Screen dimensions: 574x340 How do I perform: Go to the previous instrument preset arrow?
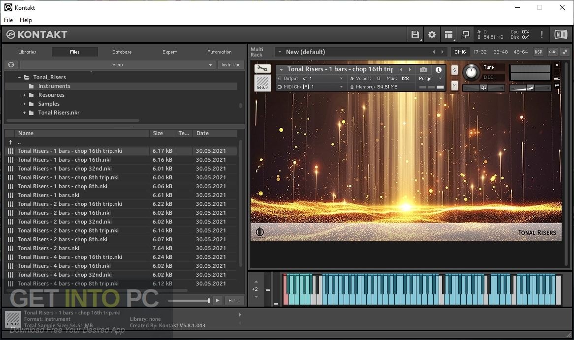point(401,69)
